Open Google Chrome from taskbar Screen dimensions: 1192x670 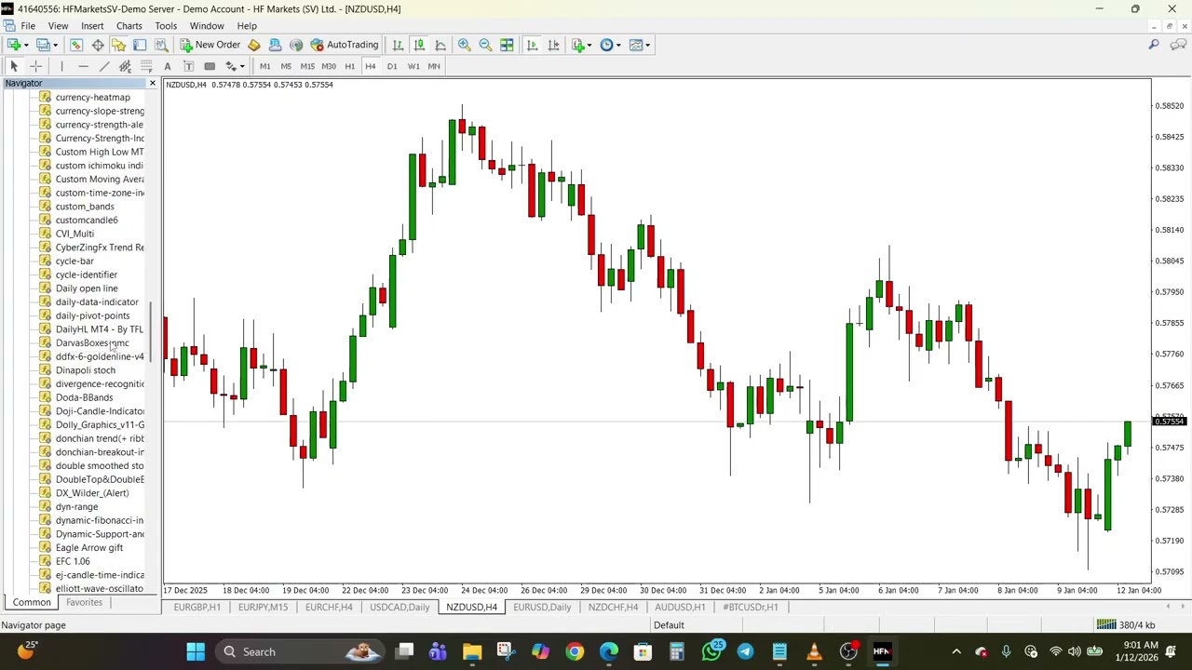[x=575, y=651]
